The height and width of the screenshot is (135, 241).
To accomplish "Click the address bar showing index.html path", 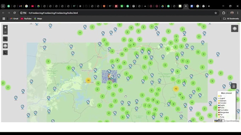I will [x=53, y=13].
